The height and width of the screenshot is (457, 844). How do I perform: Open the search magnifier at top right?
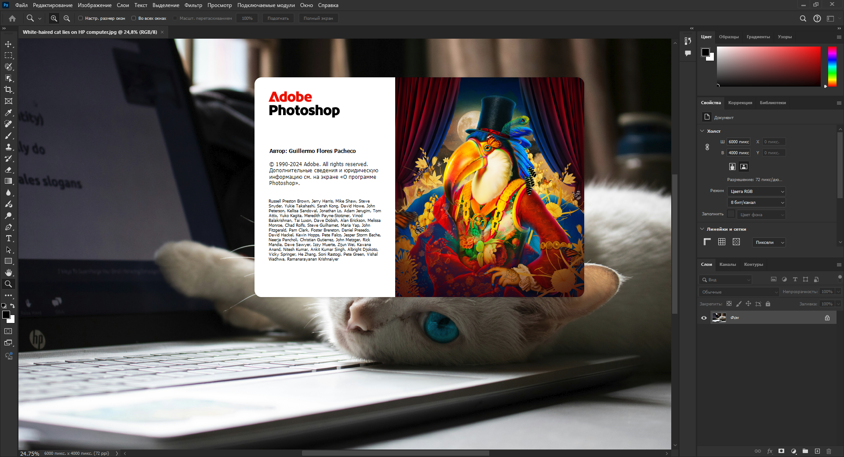[x=803, y=18]
